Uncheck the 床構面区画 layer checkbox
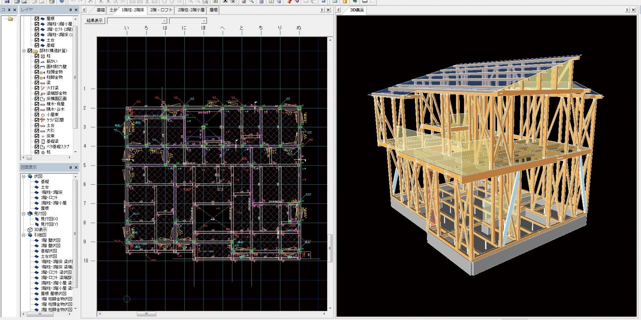Image resolution: width=641 pixels, height=320 pixels. 37,99
